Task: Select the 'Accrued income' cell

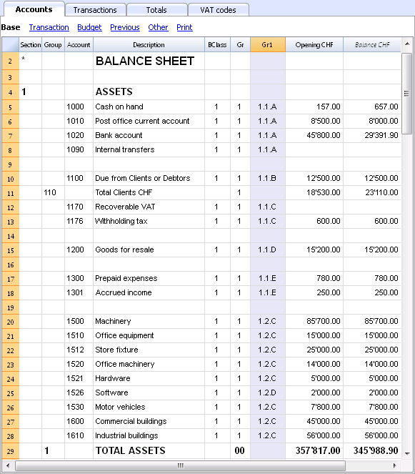Action: [149, 292]
